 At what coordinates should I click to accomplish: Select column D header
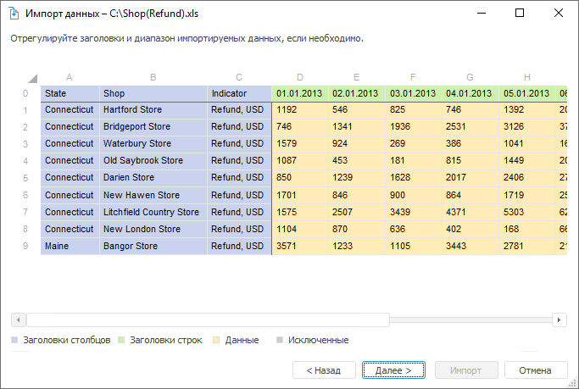coord(300,77)
